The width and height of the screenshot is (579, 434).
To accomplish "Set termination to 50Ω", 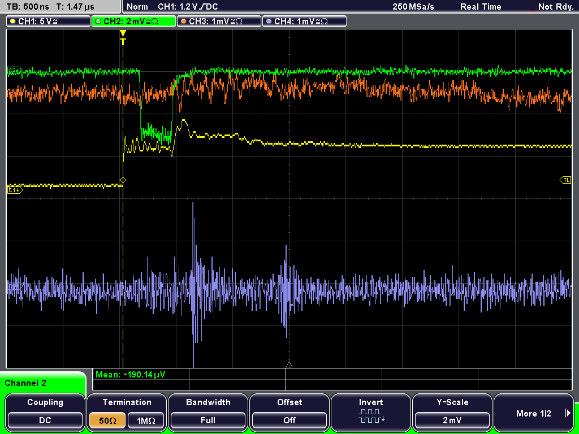I will (x=107, y=420).
